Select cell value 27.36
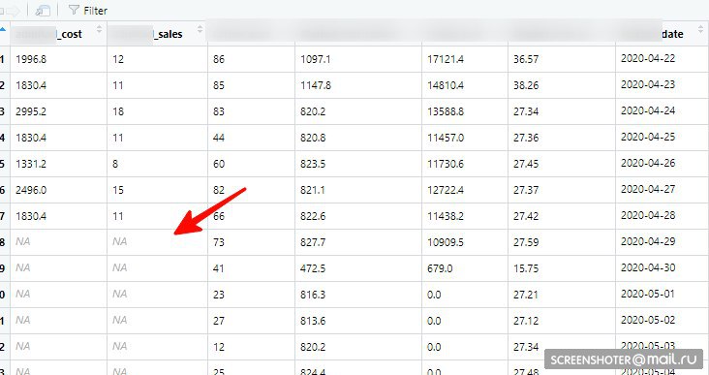Viewport: 709px width, 375px height. pyautogui.click(x=526, y=138)
